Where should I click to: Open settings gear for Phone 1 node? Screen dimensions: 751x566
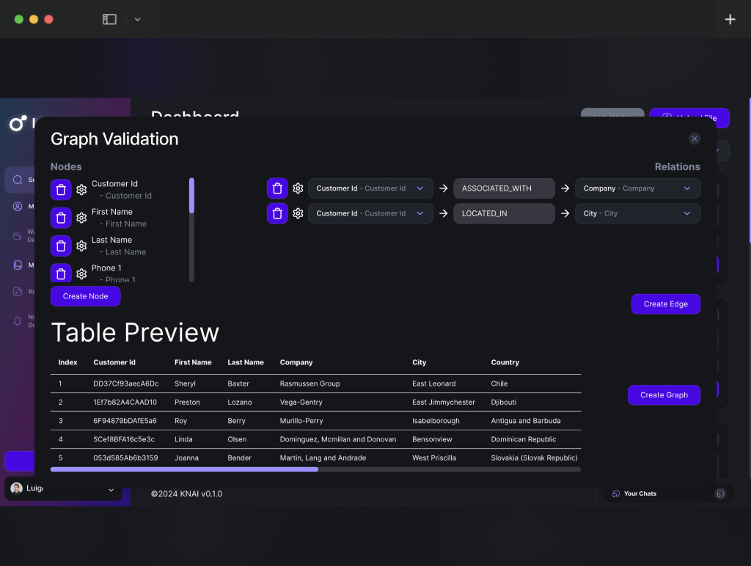(x=81, y=274)
